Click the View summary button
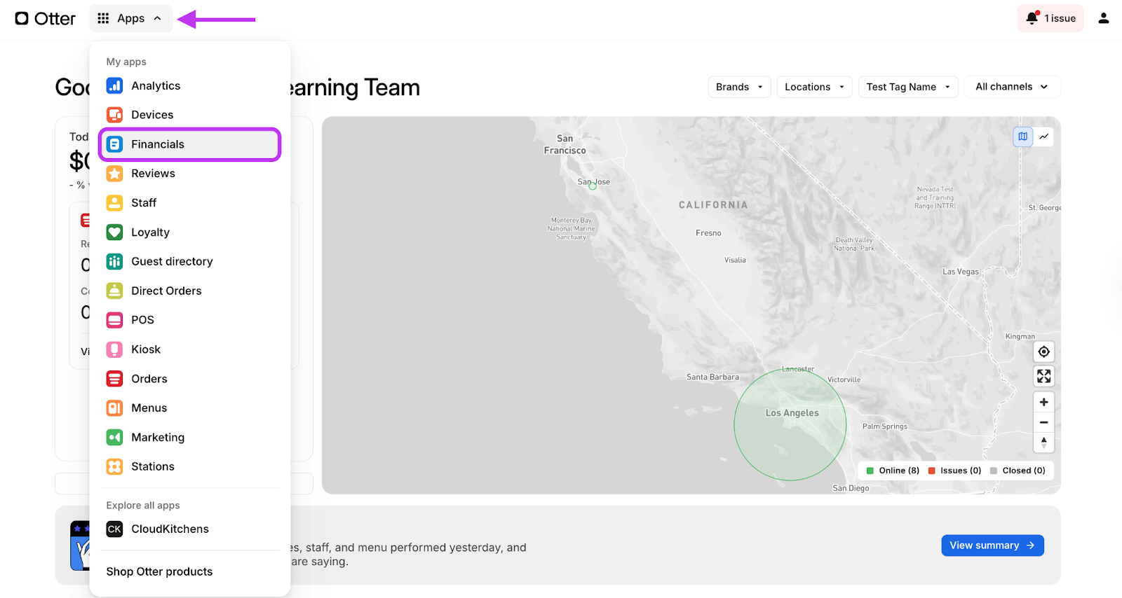Screen dimensions: 1122x598 [992, 545]
